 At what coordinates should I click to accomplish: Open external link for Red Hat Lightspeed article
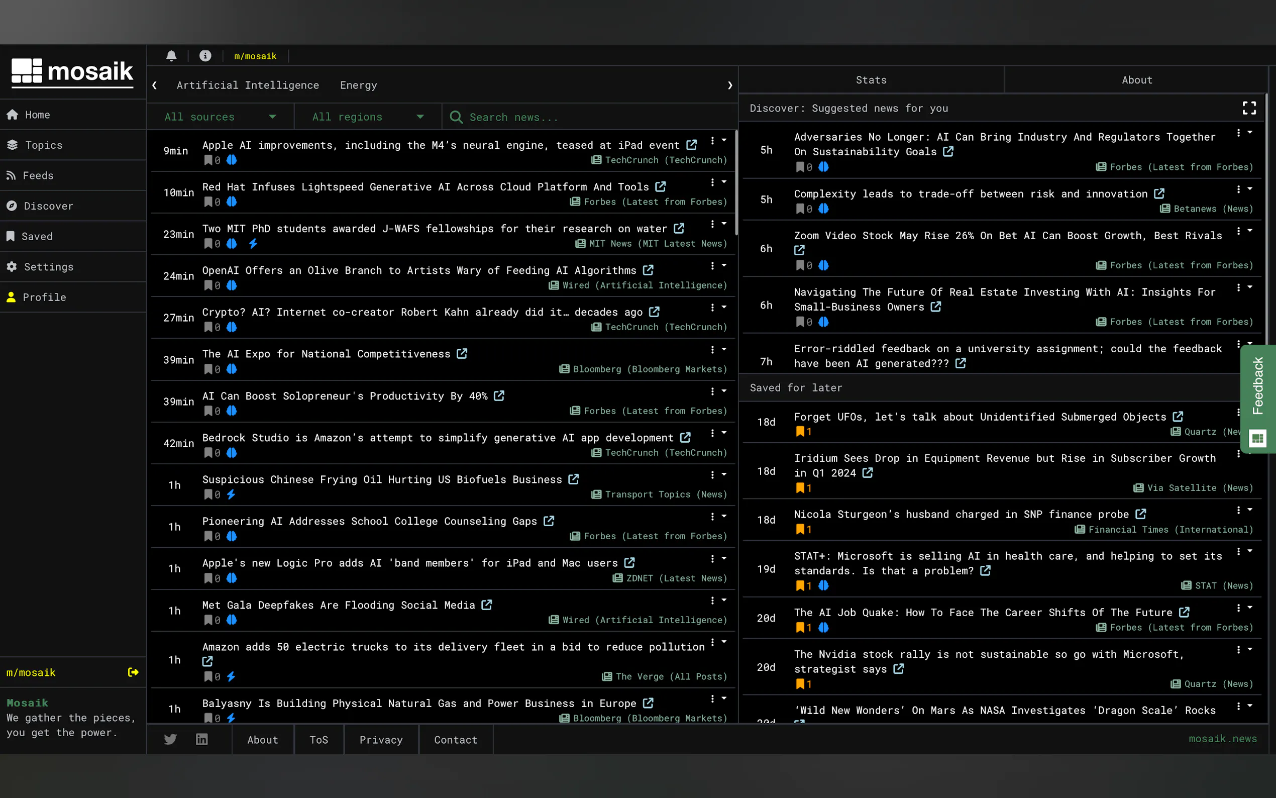[661, 187]
